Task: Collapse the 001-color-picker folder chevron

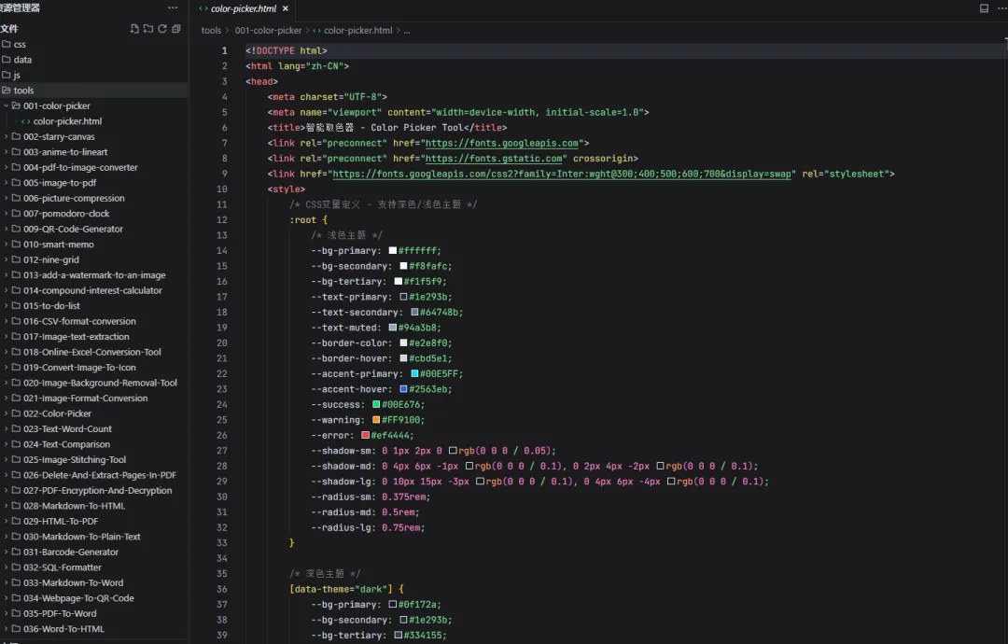Action: tap(7, 105)
